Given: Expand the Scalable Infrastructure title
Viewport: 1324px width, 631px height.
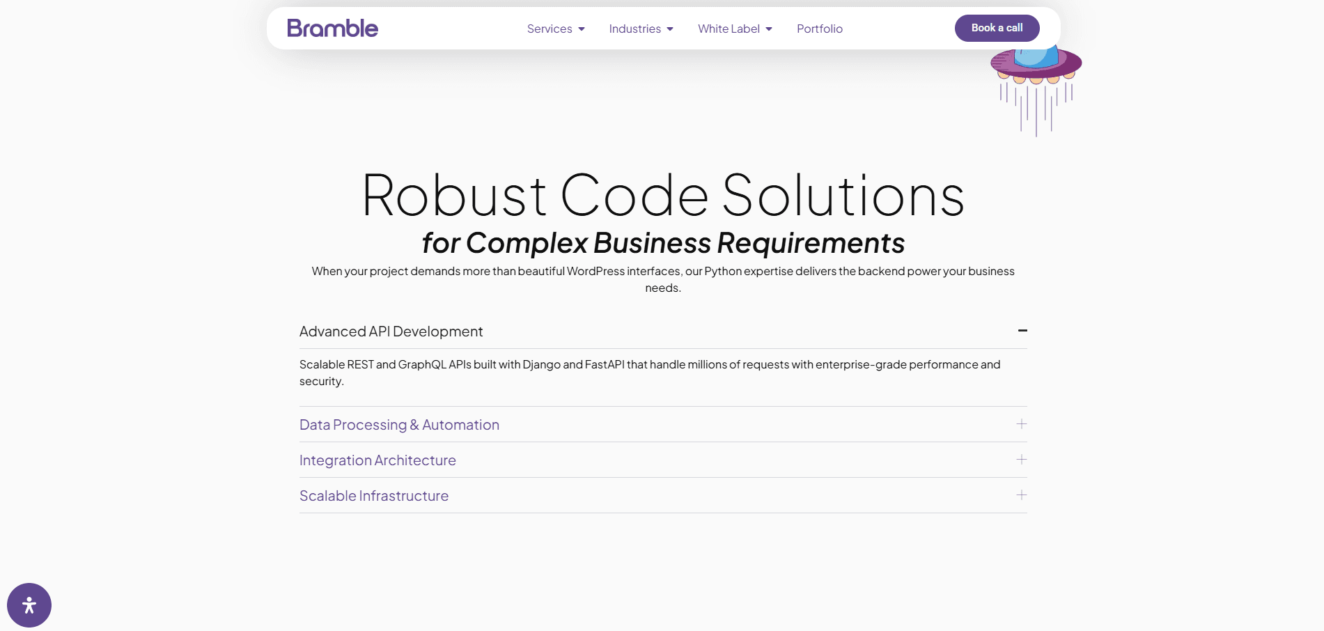Looking at the screenshot, I should [374, 496].
